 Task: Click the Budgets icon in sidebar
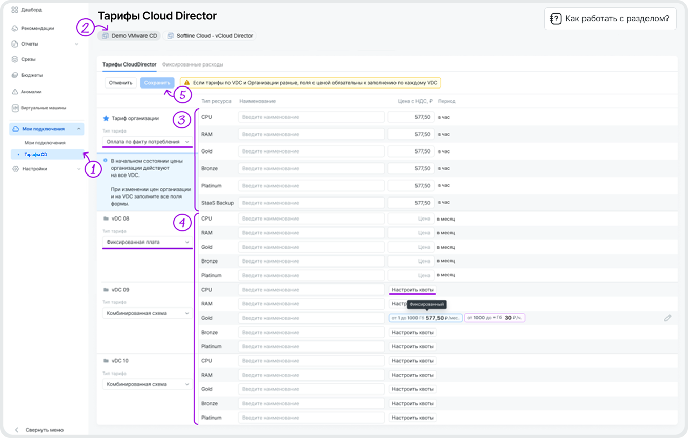click(15, 75)
